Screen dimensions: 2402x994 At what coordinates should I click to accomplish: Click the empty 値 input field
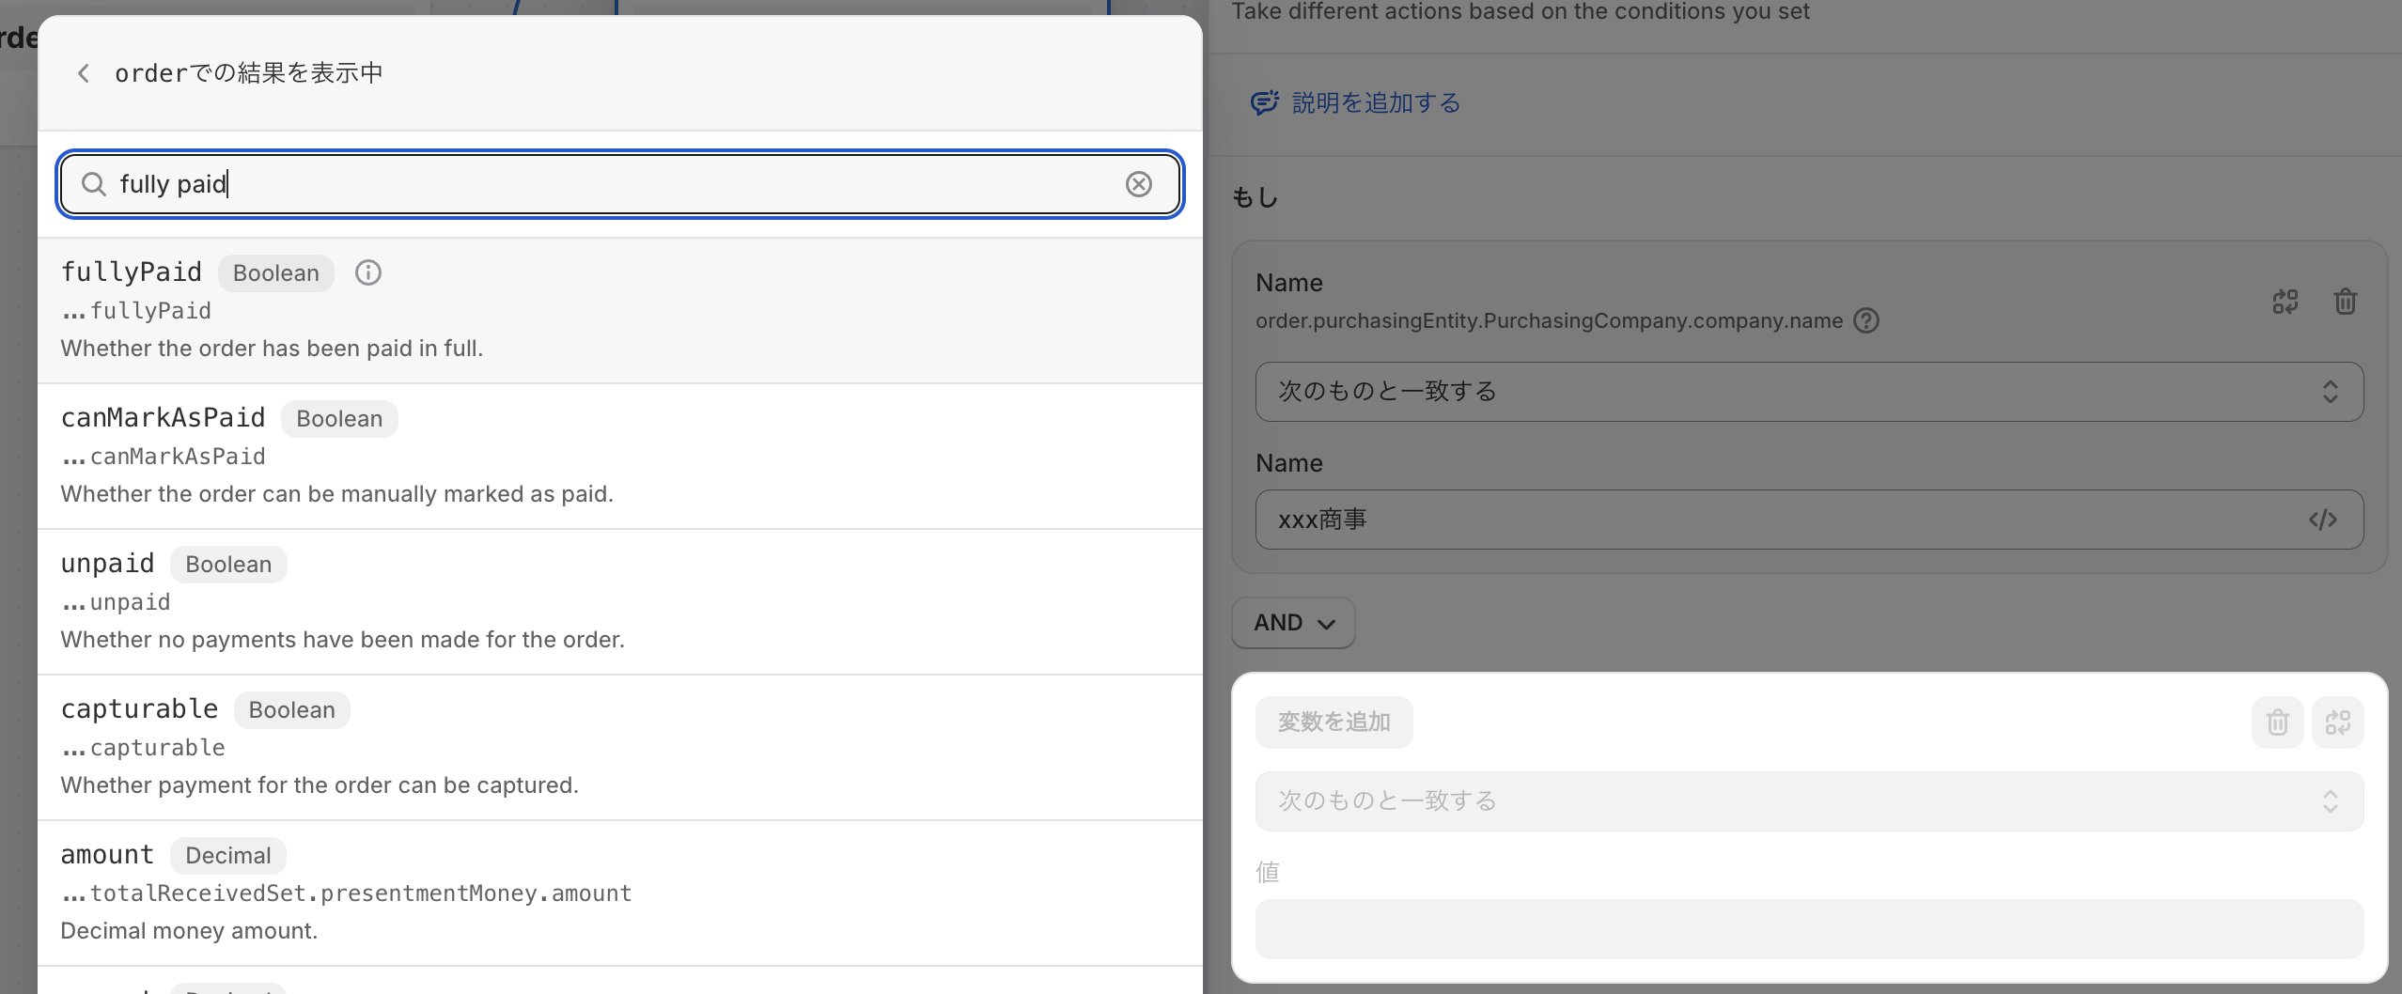click(1809, 929)
